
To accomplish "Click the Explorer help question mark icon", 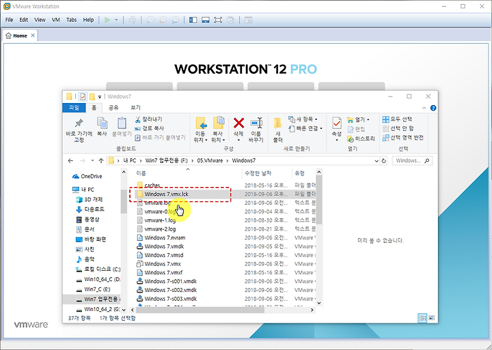I will 433,108.
